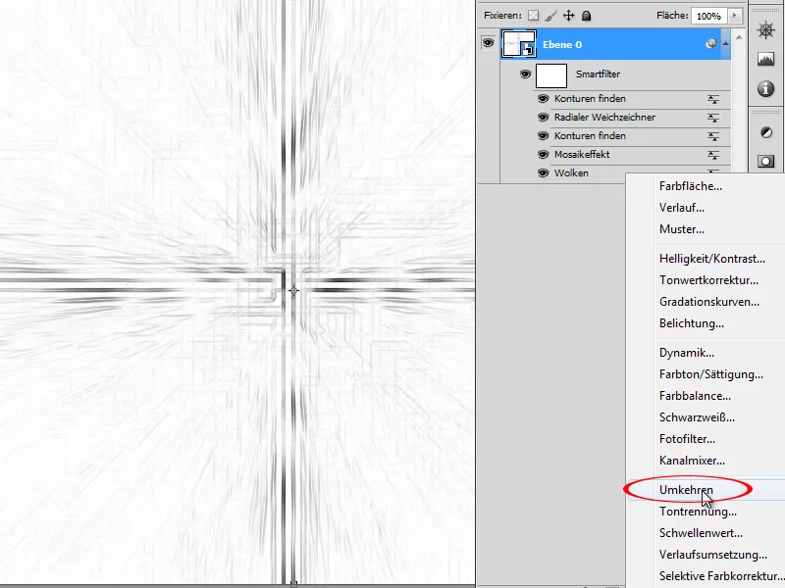
Task: Open the Adjustments panel half-circle icon
Action: tap(765, 132)
